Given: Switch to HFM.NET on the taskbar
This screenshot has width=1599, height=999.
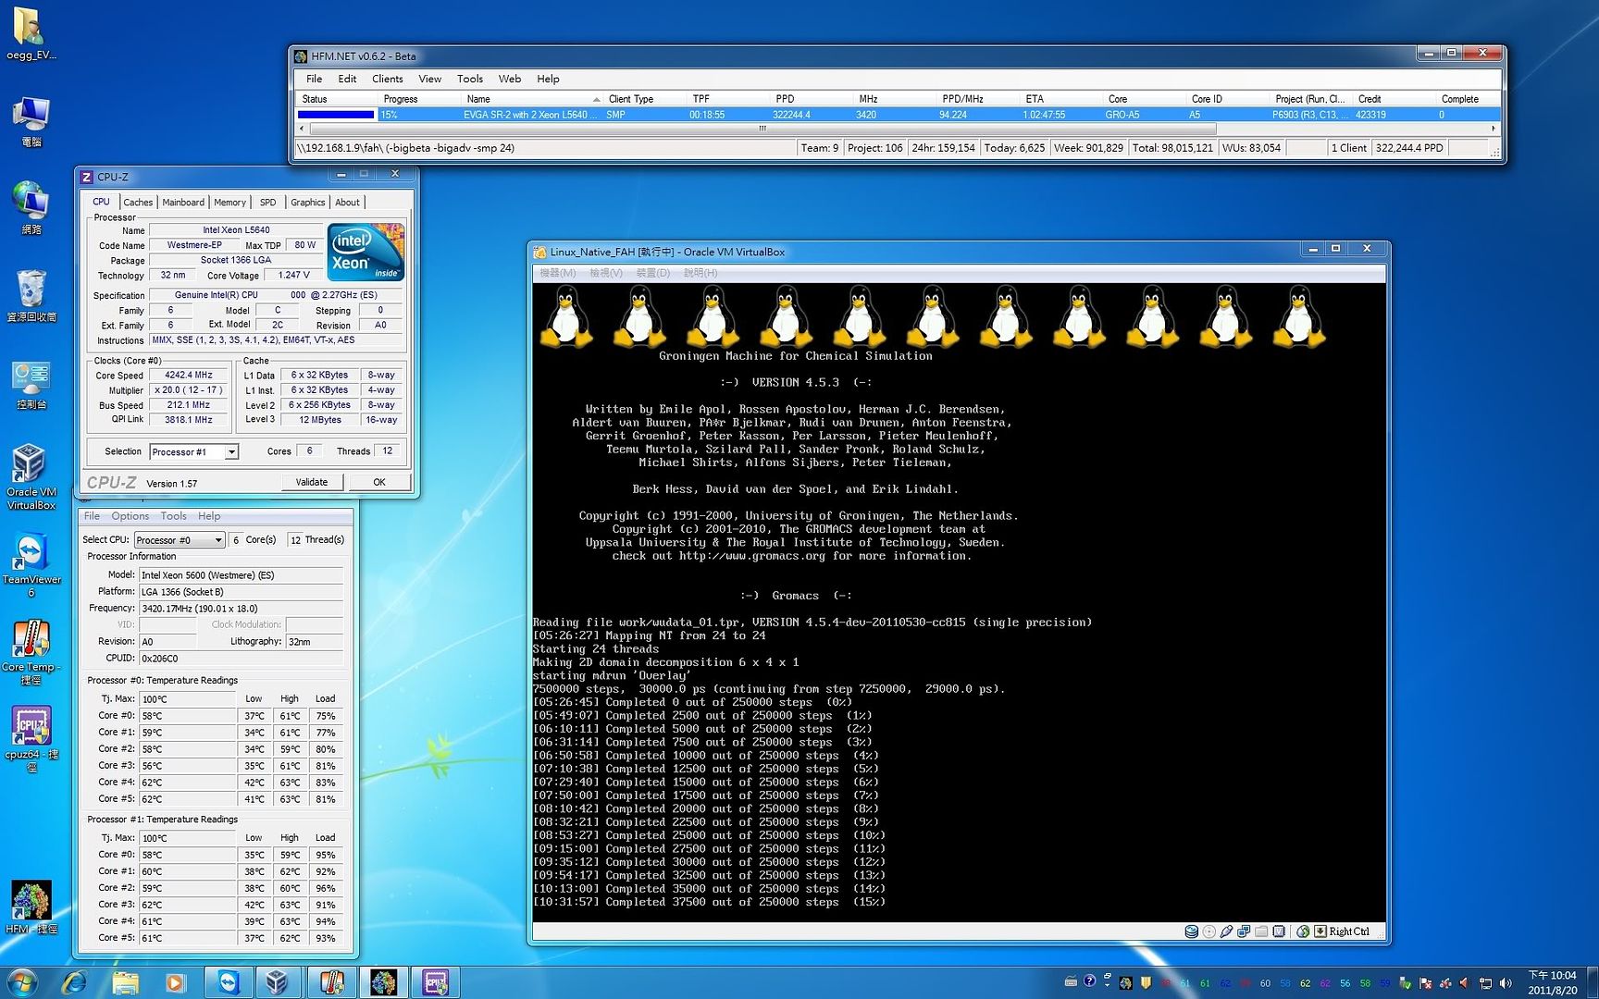Looking at the screenshot, I should [382, 982].
